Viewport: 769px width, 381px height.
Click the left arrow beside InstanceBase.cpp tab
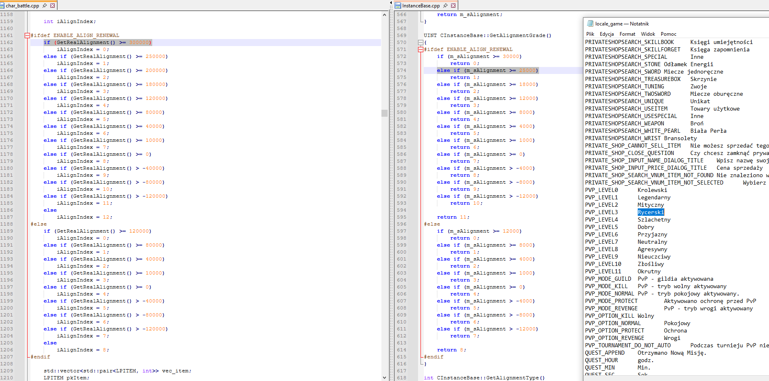(390, 2)
